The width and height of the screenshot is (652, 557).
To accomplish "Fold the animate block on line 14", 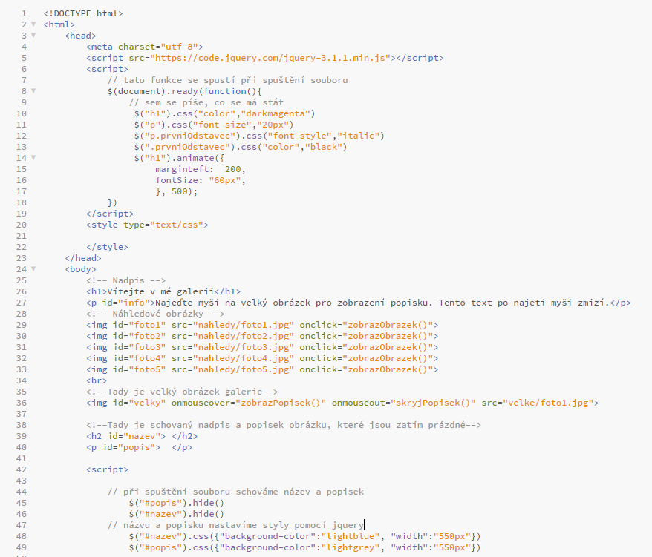I will (33, 158).
